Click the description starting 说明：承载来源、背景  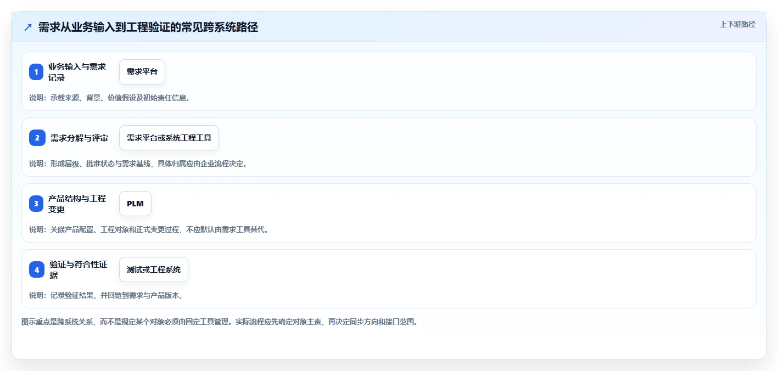(x=109, y=98)
